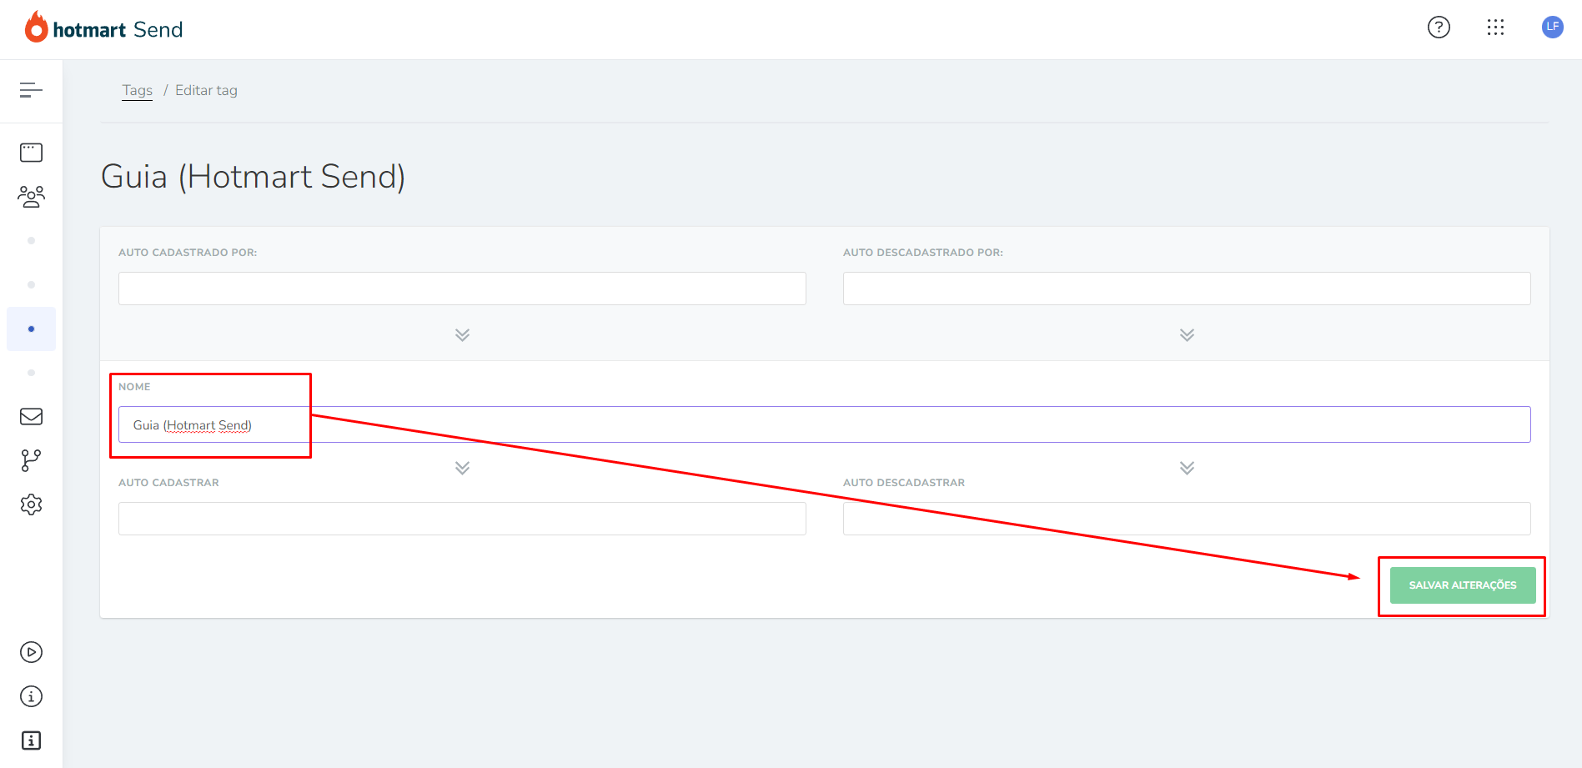
Task: Click the Editar tag breadcrumb text
Action: click(x=206, y=90)
